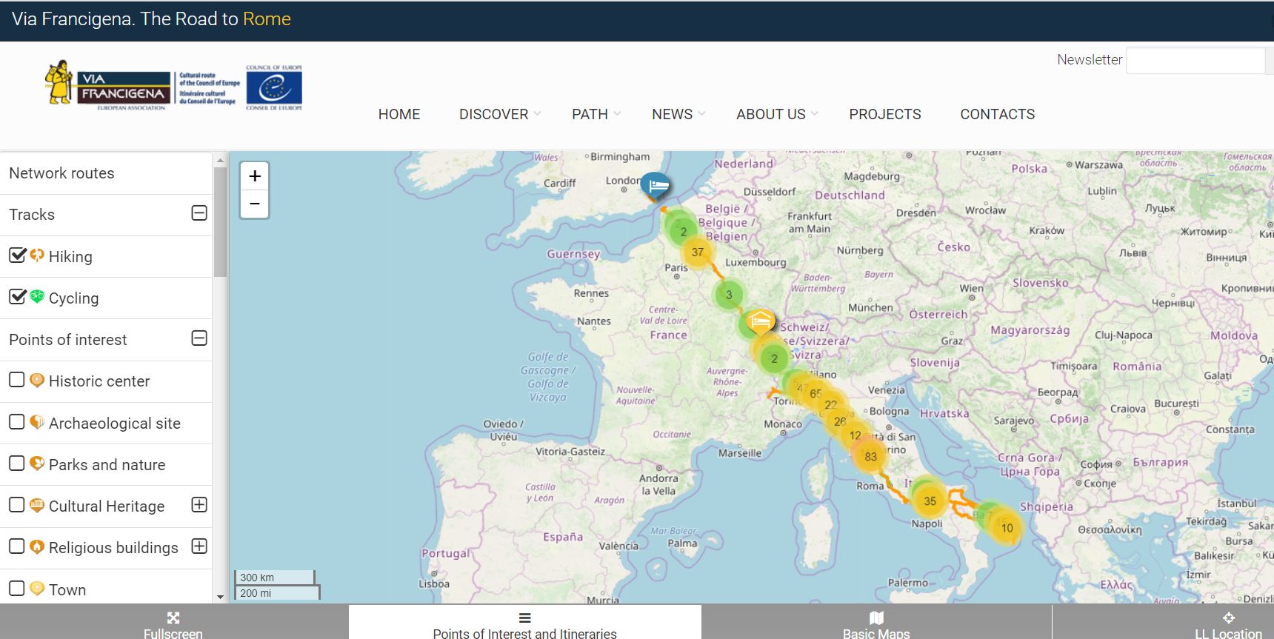Open the cluster marker labeled 37

pos(697,252)
